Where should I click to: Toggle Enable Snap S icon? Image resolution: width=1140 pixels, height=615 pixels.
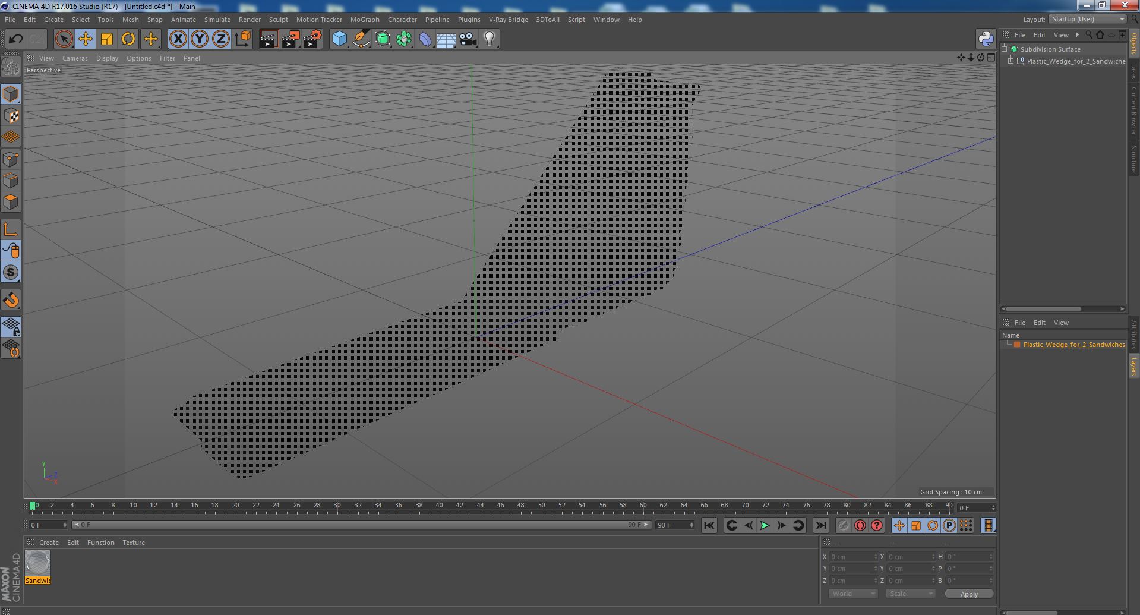pos(11,272)
